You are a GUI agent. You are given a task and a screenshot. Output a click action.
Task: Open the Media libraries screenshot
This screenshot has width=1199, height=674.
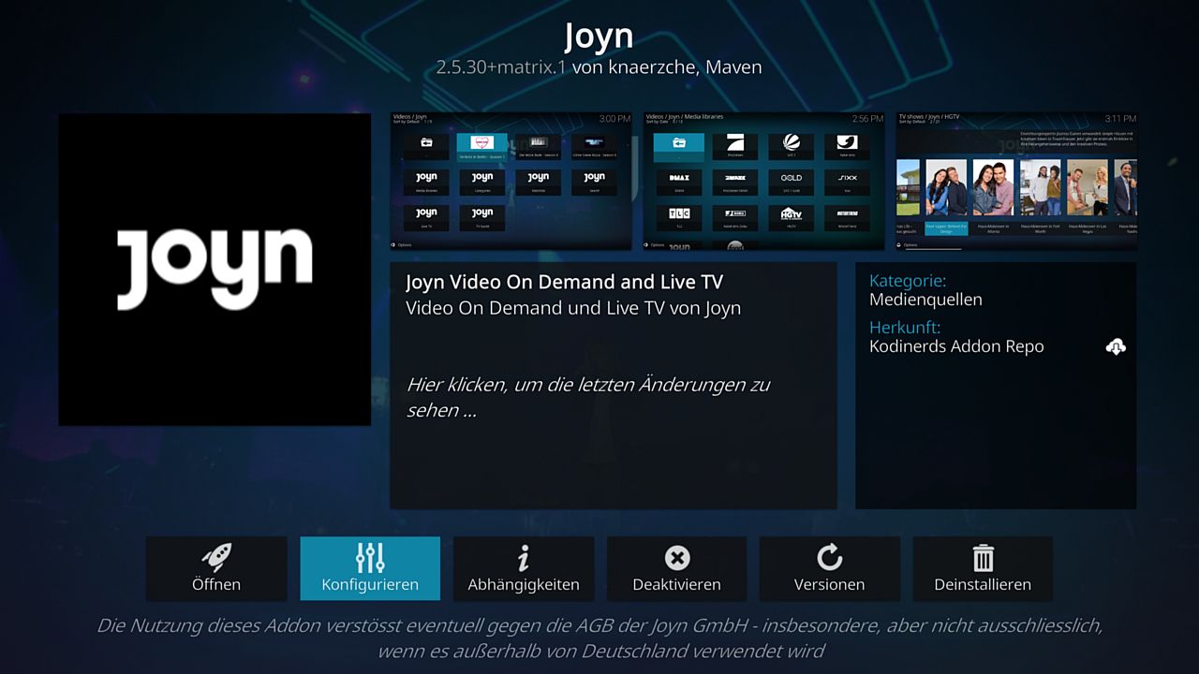(764, 182)
